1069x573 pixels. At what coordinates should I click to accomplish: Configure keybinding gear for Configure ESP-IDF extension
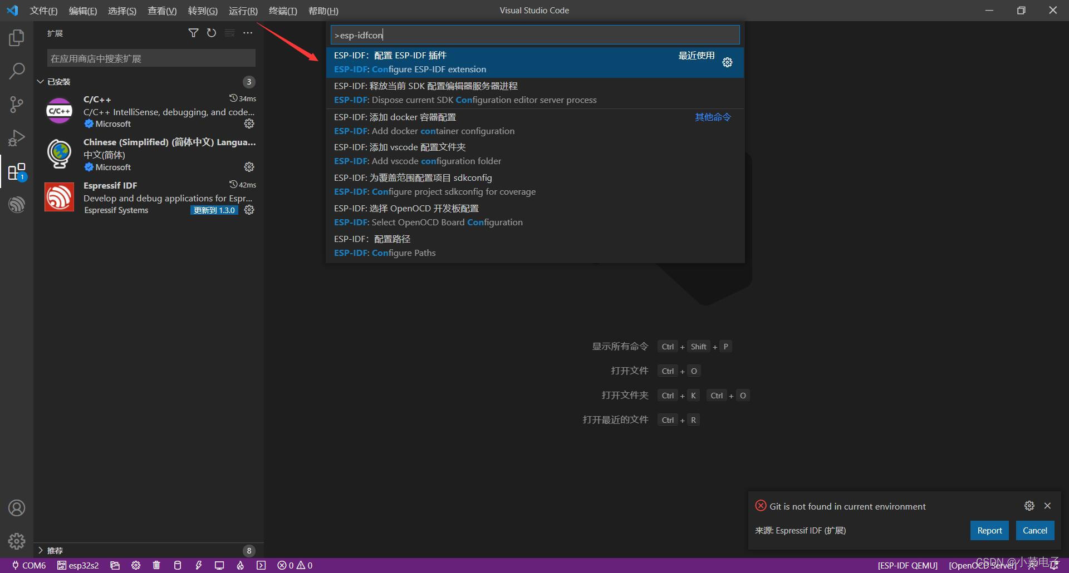[x=727, y=62]
